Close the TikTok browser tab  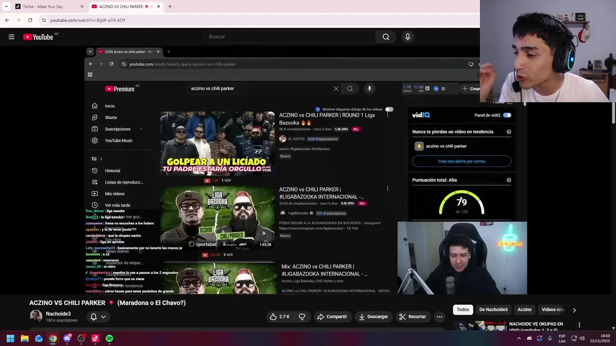82,7
